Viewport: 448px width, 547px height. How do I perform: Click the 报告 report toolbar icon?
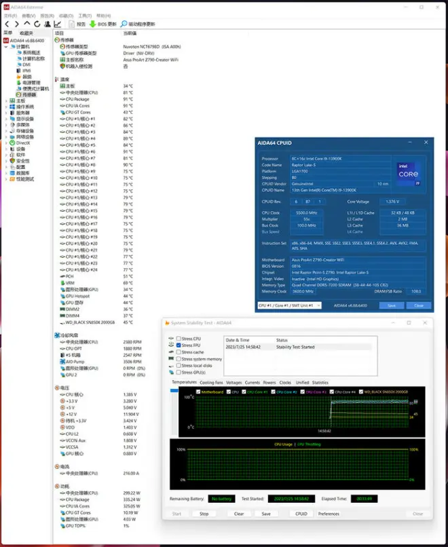coord(72,24)
